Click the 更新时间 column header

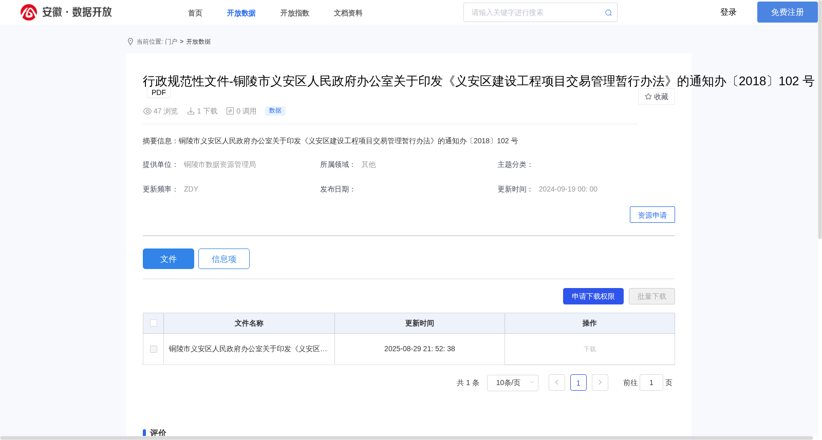click(x=420, y=323)
